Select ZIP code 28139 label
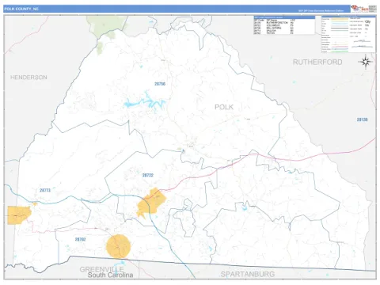 (x=362, y=120)
